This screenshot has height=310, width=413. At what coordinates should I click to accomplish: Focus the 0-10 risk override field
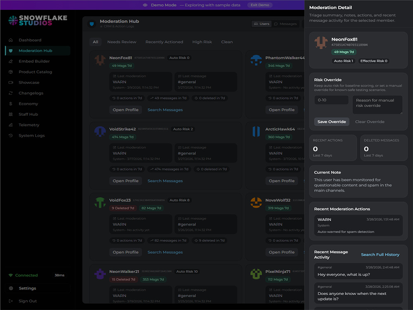coord(331,100)
